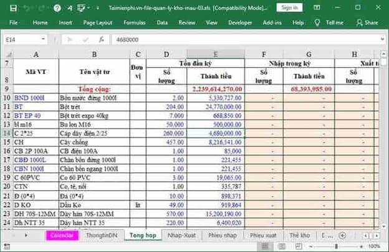Screen dimensions: 389x252
Task: Expand the formula bar
Action: [382, 39]
